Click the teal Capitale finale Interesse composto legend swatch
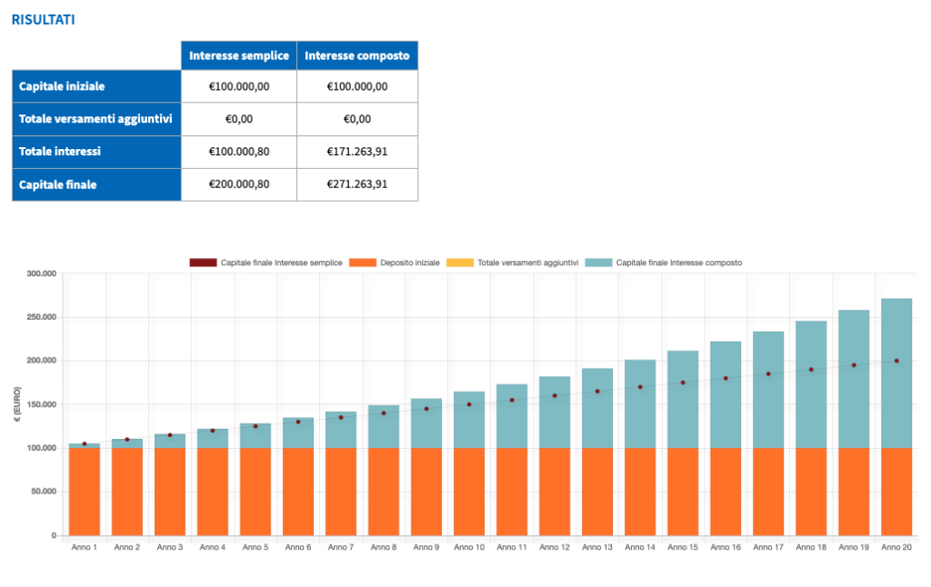This screenshot has width=931, height=587. 598,263
